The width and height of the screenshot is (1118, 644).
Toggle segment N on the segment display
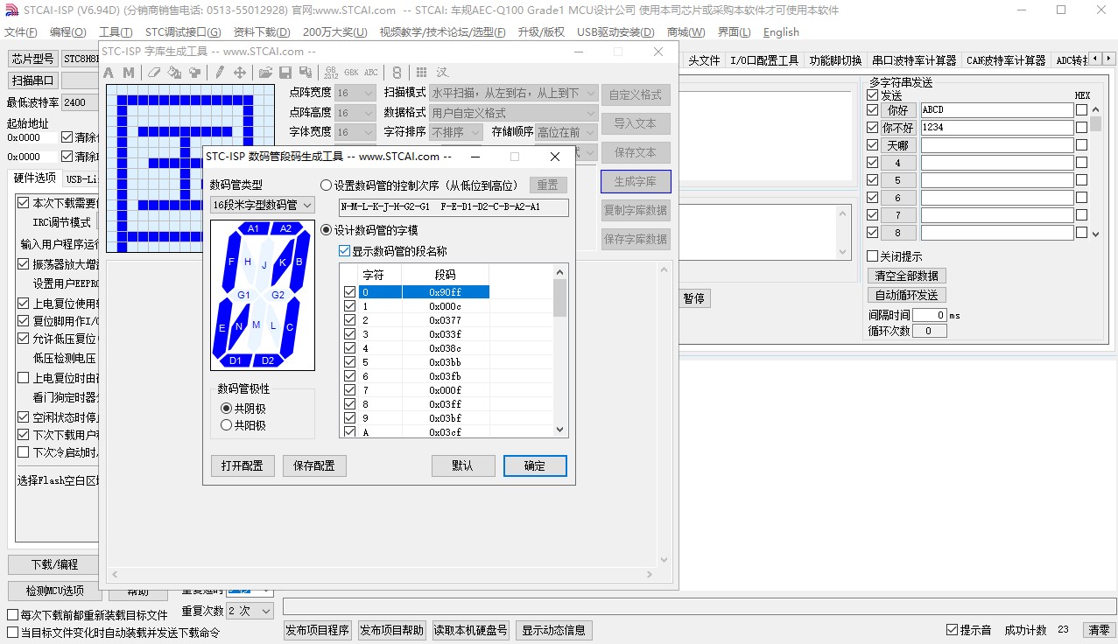point(238,326)
